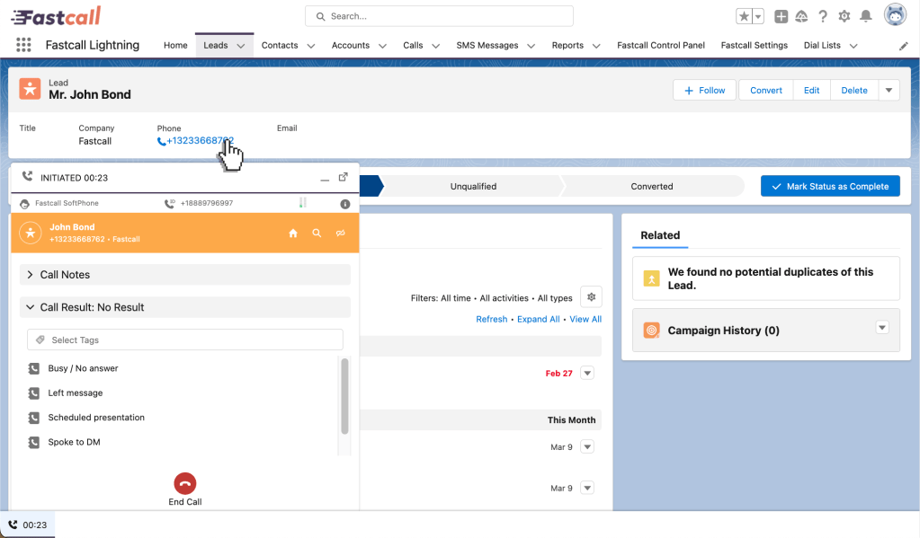The height and width of the screenshot is (538, 920).
Task: Open the timeline filter settings gear
Action: click(x=590, y=297)
